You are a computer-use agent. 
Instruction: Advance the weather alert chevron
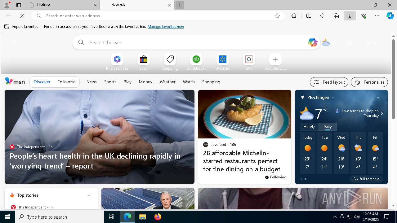[382, 113]
